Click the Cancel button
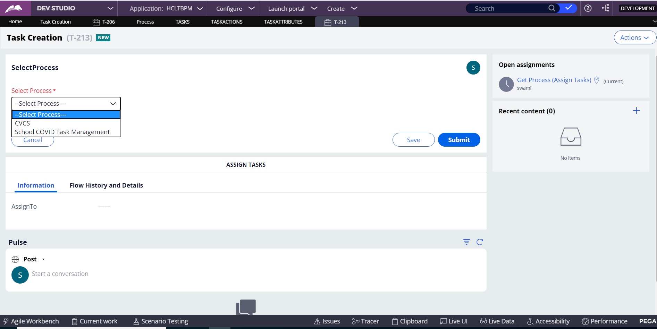This screenshot has height=329, width=657. 33,140
